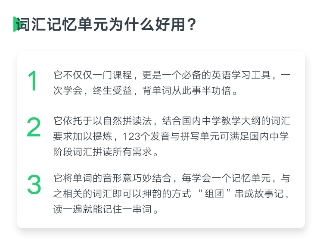
Task: Click the text 终生受益，背单词从此事半功倍
Action: (x=161, y=91)
